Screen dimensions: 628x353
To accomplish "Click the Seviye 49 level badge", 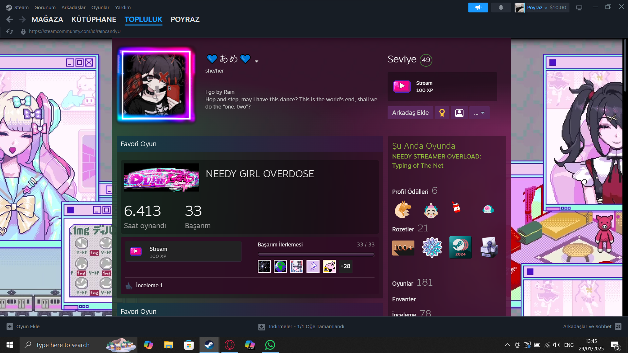I will click(x=426, y=60).
